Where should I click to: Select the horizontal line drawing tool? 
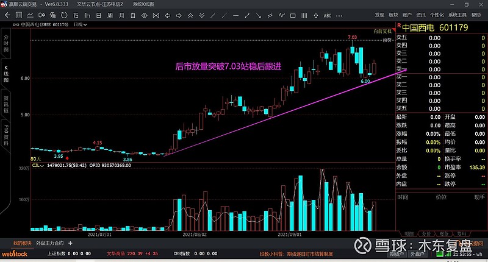coord(236,15)
